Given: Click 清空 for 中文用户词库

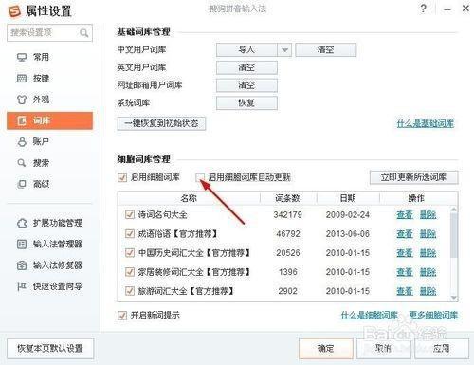Looking at the screenshot, I should pyautogui.click(x=326, y=50).
